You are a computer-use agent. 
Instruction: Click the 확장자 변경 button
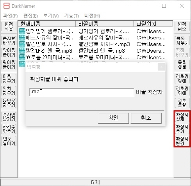click(x=182, y=141)
